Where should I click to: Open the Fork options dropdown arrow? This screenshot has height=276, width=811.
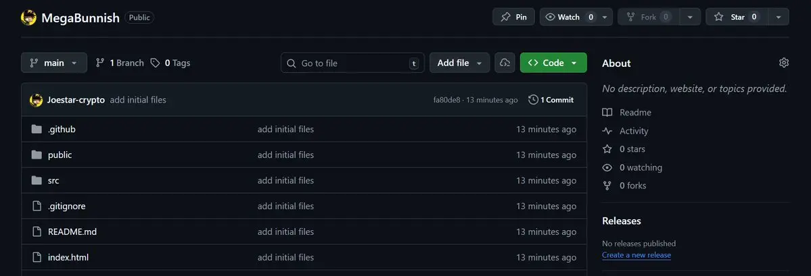[689, 17]
